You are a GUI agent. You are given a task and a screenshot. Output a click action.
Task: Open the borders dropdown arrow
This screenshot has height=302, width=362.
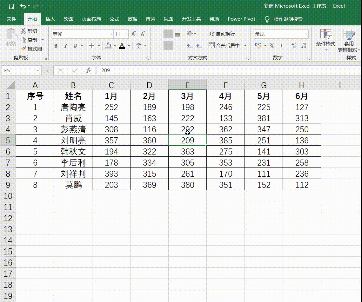point(98,46)
